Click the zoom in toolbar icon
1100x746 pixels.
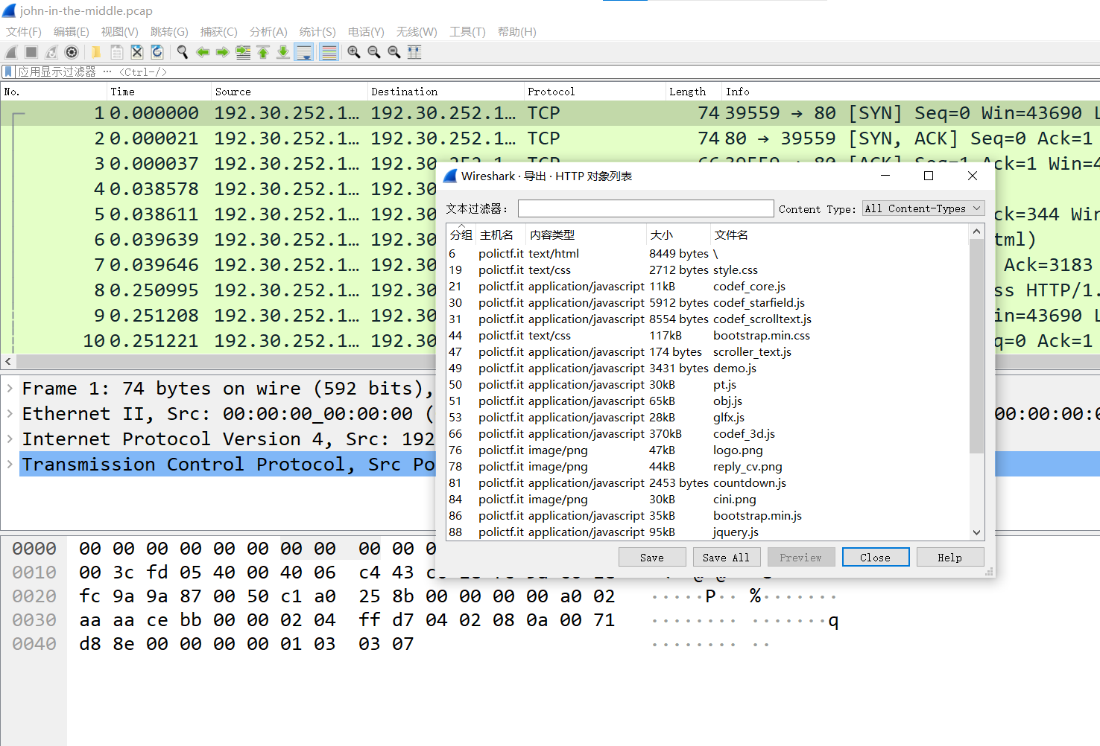[x=354, y=52]
